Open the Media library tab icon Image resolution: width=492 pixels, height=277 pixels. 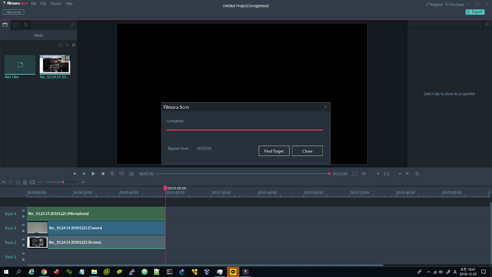[5, 25]
